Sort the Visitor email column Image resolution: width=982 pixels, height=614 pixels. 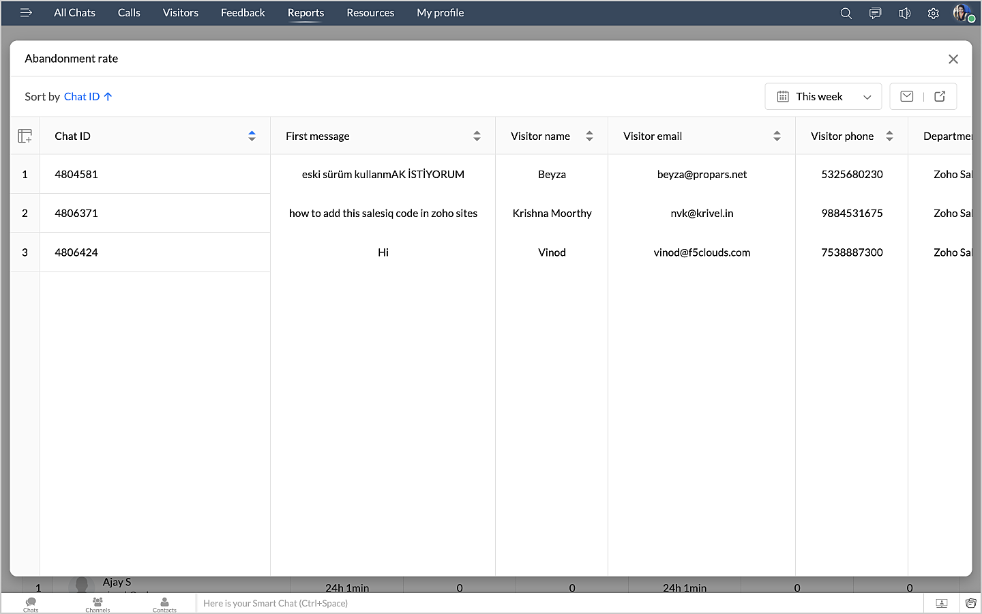777,136
